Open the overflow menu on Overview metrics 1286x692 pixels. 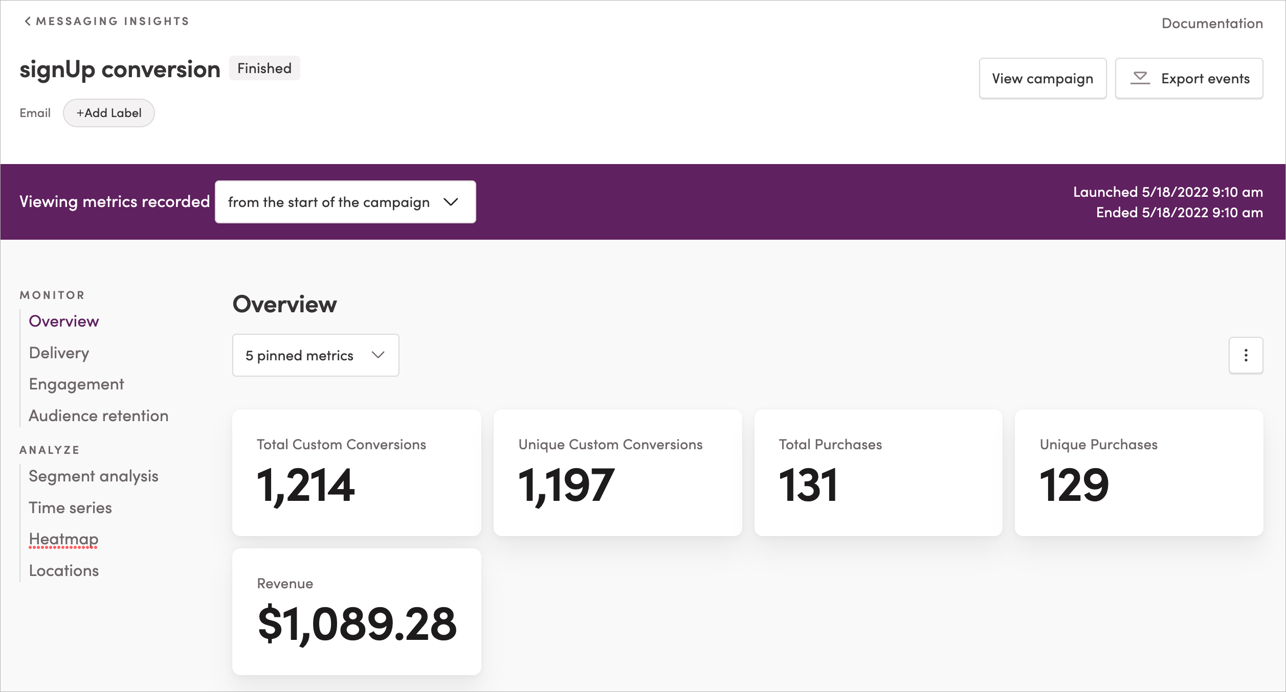pyautogui.click(x=1246, y=355)
